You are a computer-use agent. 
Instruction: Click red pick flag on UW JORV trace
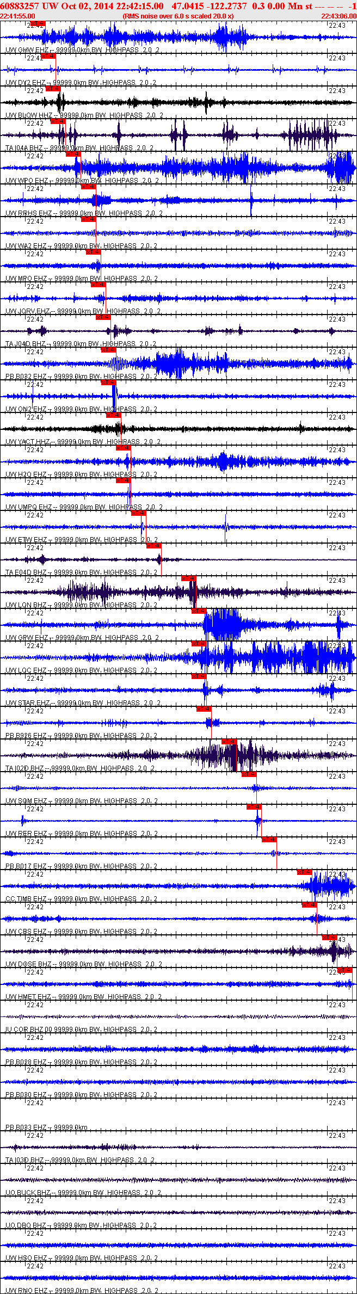pos(99,285)
